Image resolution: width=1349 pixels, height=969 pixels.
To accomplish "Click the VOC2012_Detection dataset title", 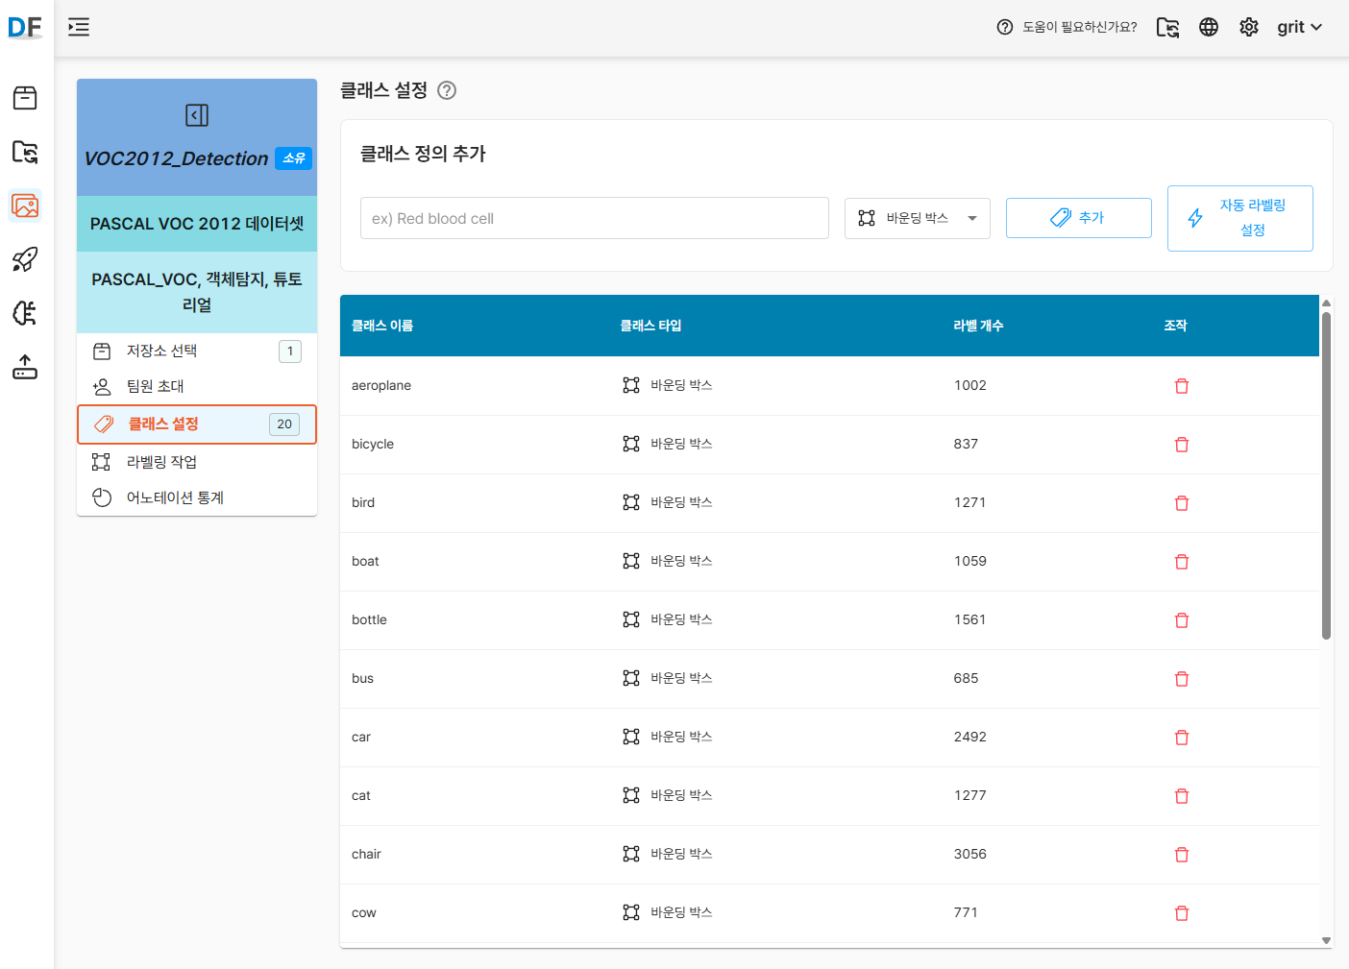I will (176, 158).
